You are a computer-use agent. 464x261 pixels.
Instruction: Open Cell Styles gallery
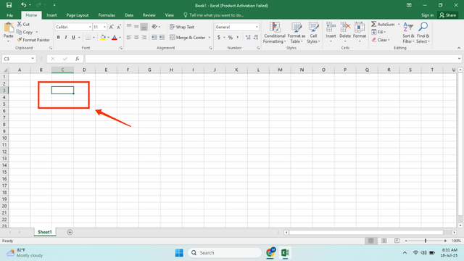313,33
